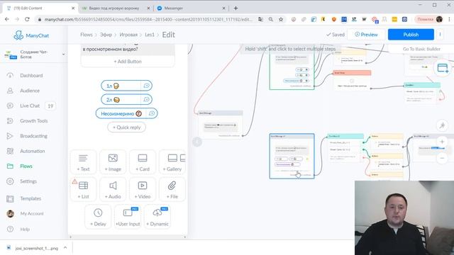The image size is (454, 255).
Task: Add a Gallery block
Action: (x=172, y=162)
